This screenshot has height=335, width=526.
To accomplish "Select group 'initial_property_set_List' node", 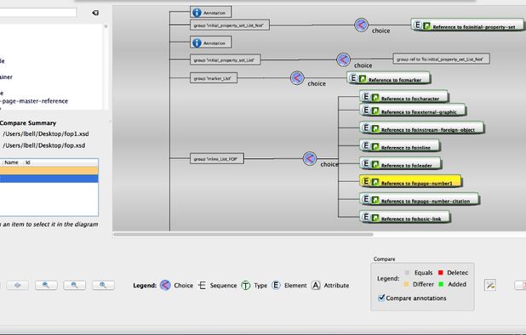I will [x=225, y=60].
